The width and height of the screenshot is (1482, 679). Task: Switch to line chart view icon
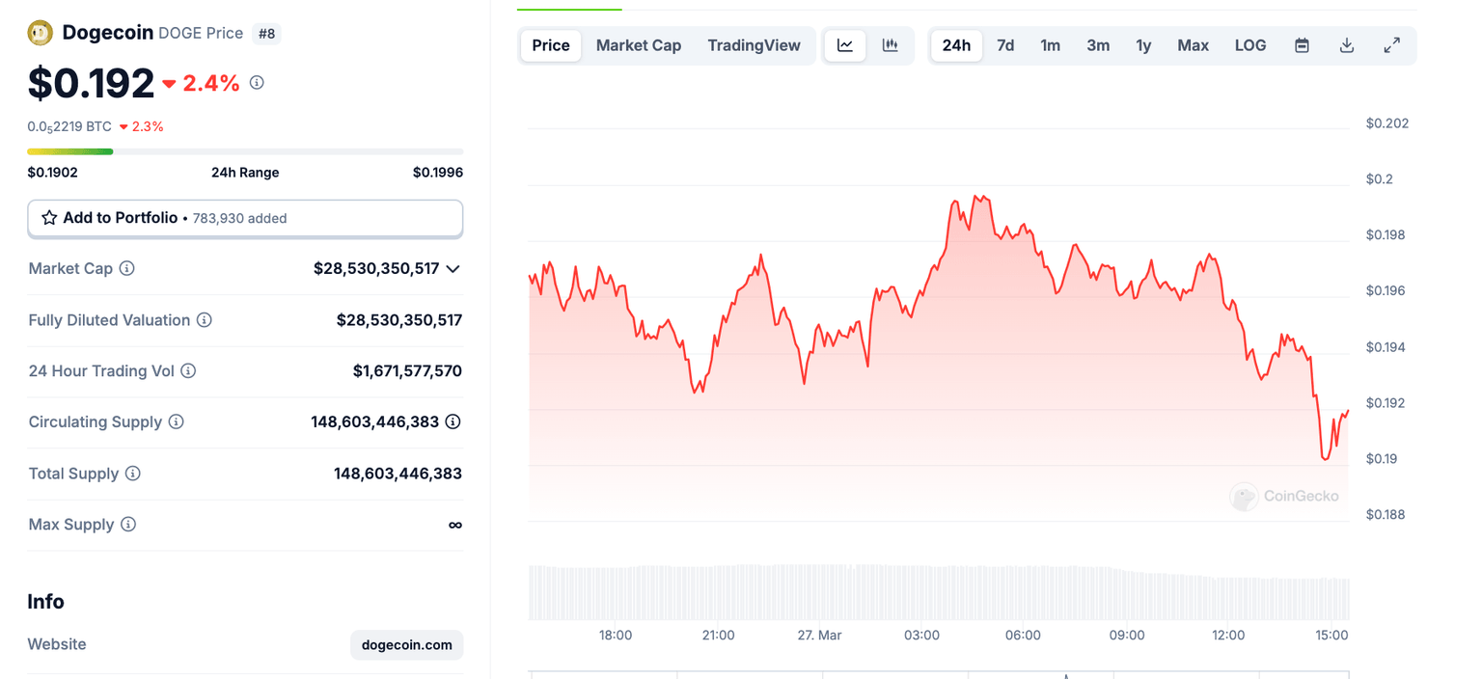(x=845, y=45)
